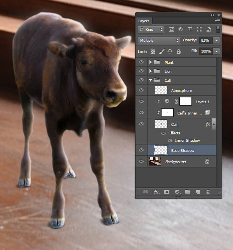
Task: Click the Base Shadow layer thumbnail
Action: pos(161,150)
